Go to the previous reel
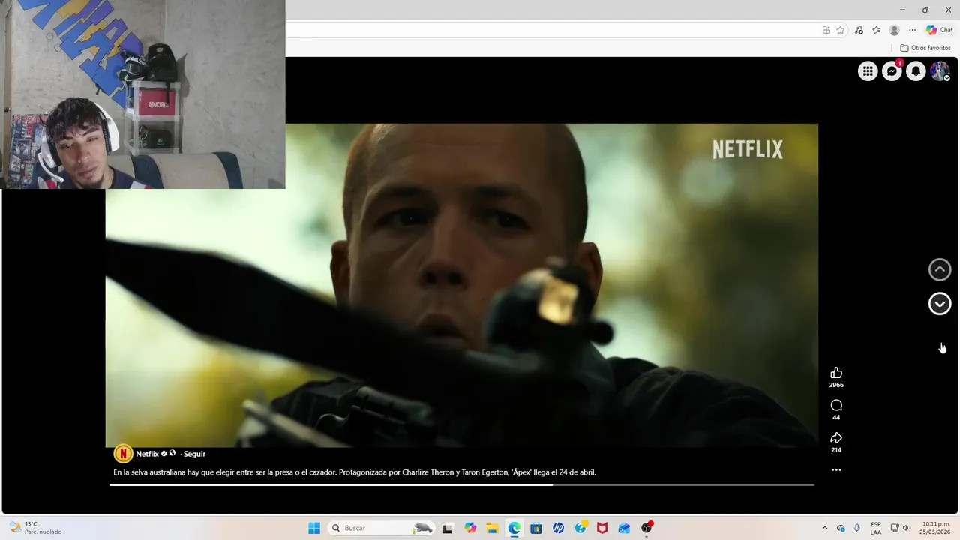960x540 pixels. 940,269
